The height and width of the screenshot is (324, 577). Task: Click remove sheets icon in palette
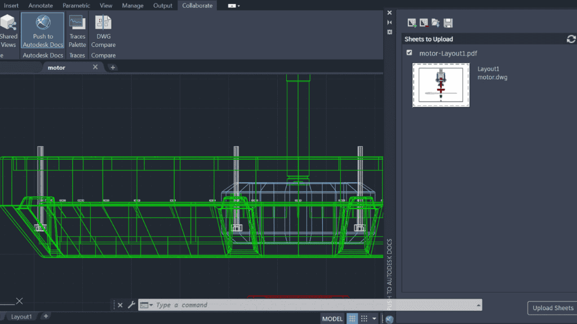(424, 22)
